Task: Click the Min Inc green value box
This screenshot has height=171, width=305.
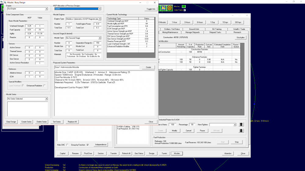Action: click(183, 7)
